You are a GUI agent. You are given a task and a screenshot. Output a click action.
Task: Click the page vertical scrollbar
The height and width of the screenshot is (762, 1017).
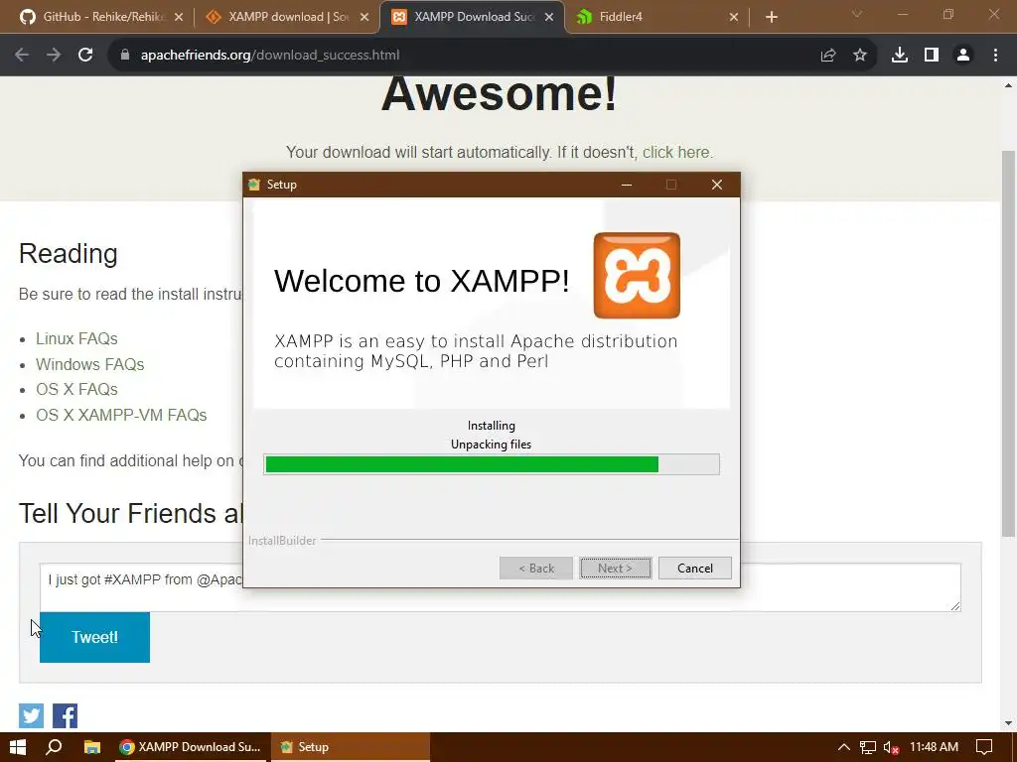(x=1008, y=343)
